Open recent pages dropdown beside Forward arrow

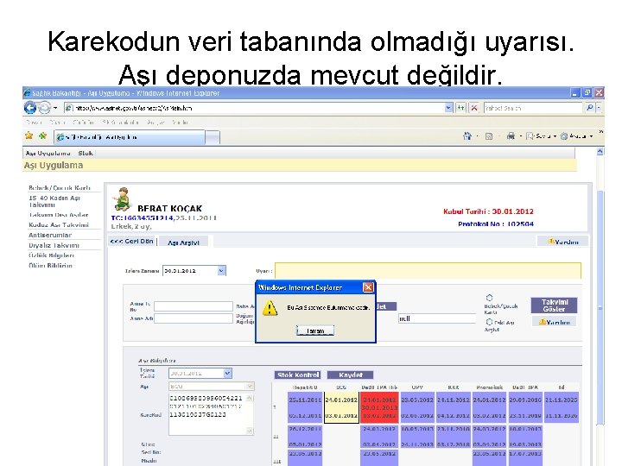coord(55,108)
